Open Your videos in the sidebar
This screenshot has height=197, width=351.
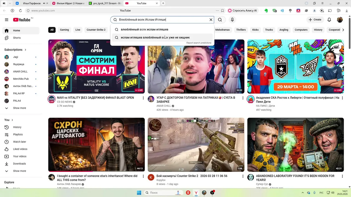pos(21,156)
